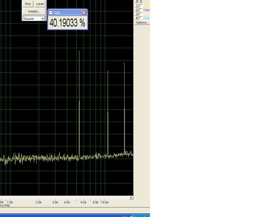Click the THD window waveform icon
Viewport: 268px width, 217px height.
click(x=51, y=13)
